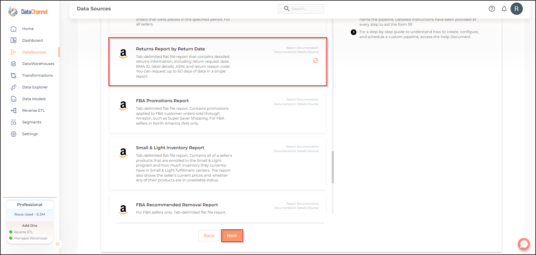The image size is (536, 255).
Task: Click the Settings gear icon
Action: [x=13, y=134]
